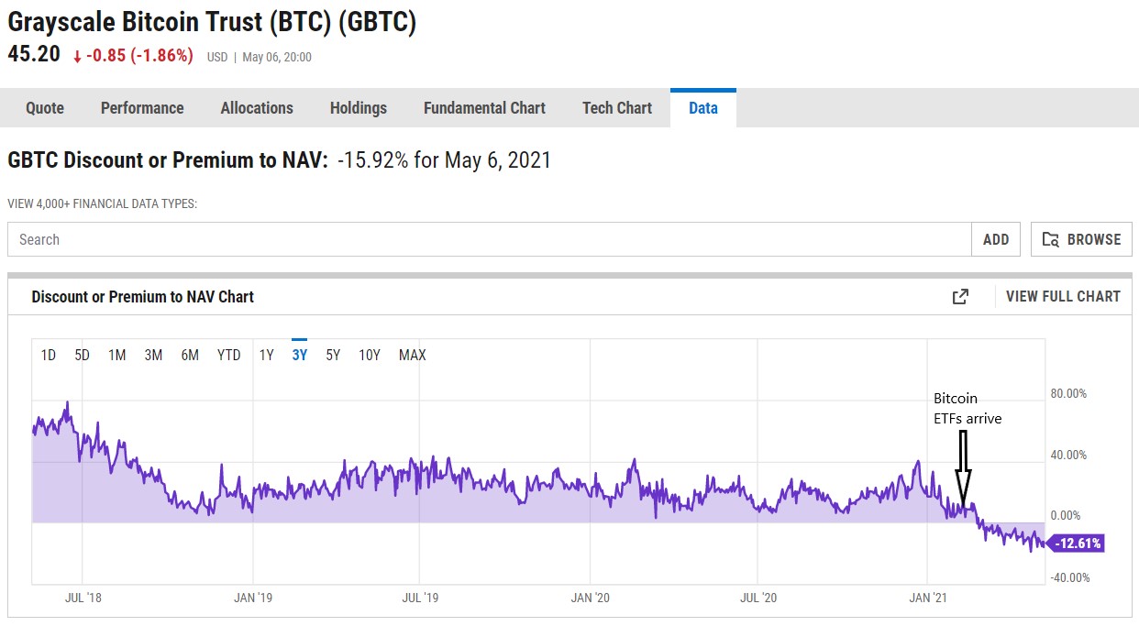
Task: Open the Tech Chart tab
Action: pyautogui.click(x=617, y=108)
